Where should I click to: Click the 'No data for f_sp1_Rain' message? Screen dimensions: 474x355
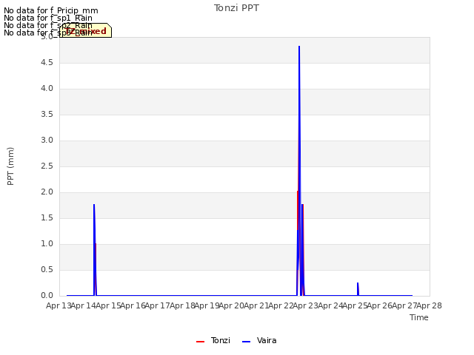pyautogui.click(x=48, y=18)
